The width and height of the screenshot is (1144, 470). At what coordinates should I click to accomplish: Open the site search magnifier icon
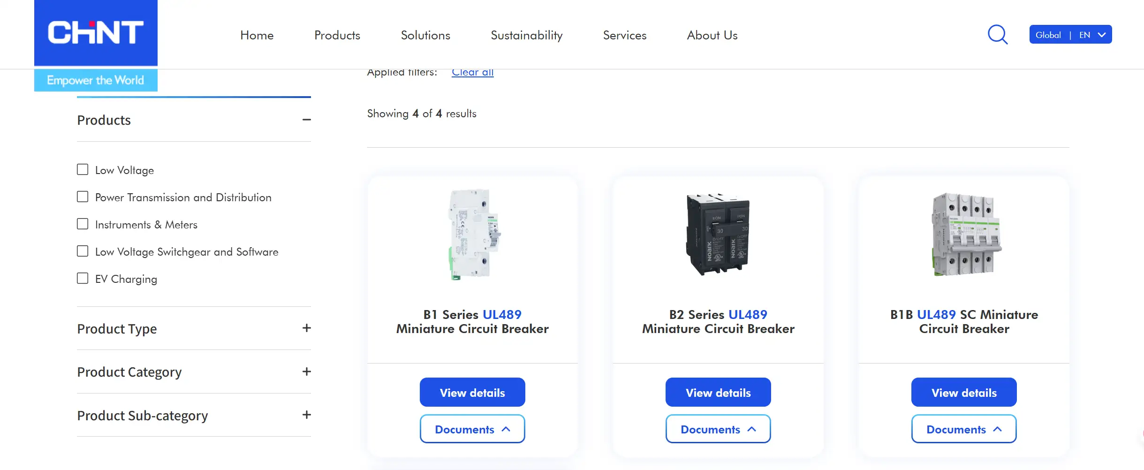(x=998, y=35)
